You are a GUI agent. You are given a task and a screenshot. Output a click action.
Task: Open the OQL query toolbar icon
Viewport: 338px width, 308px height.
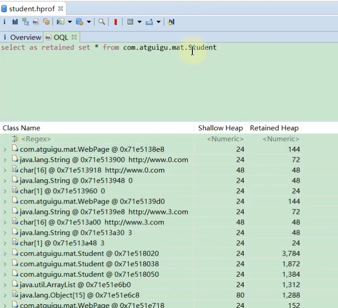click(36, 22)
